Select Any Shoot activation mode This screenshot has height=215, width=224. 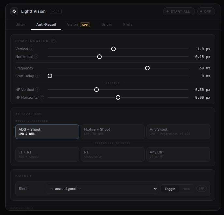click(x=178, y=132)
